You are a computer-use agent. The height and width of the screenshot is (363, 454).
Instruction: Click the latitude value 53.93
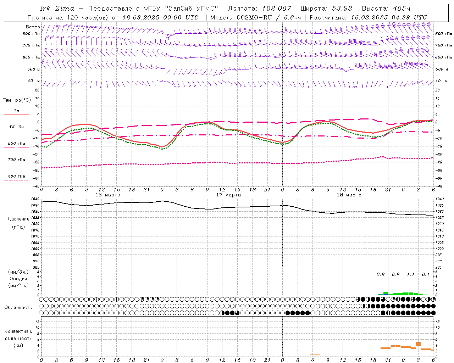click(342, 9)
